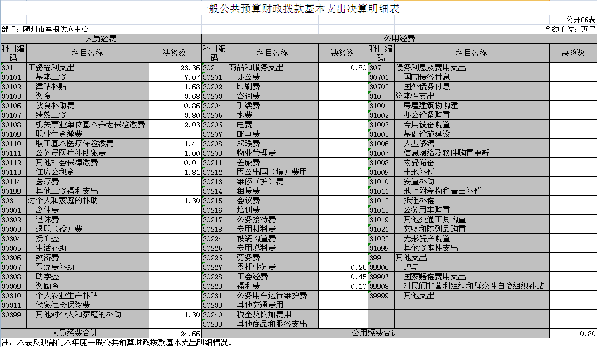Screen dimensions: 597x347
Task: Select the 对个人和家庭的补助 cell
Action: coord(88,201)
